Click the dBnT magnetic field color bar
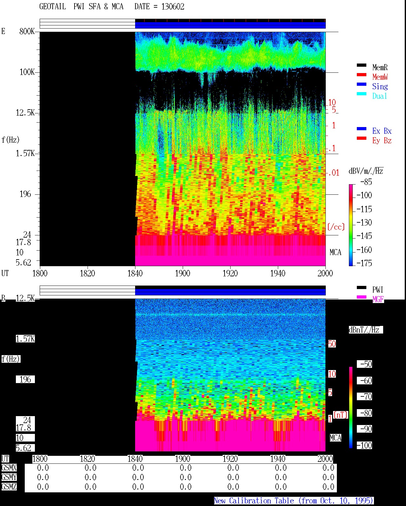 [x=351, y=408]
